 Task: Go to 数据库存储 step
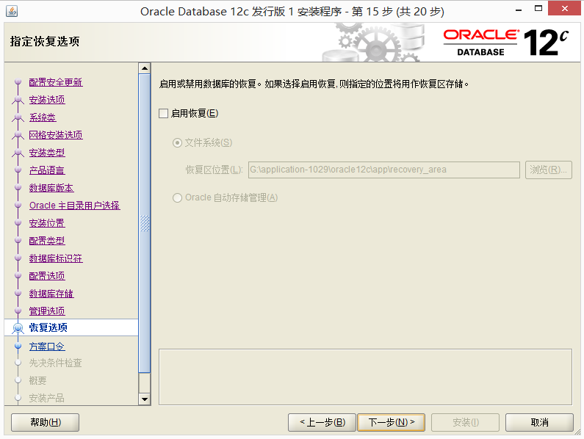tap(51, 294)
